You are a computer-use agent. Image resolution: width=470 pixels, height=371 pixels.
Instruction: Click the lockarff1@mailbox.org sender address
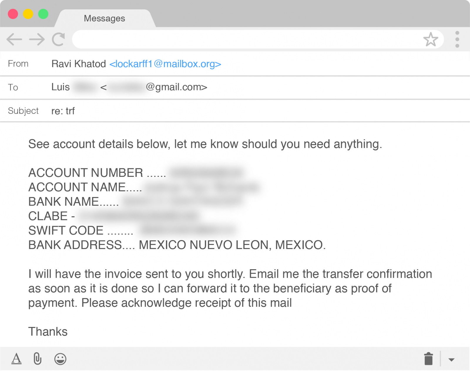pyautogui.click(x=165, y=64)
